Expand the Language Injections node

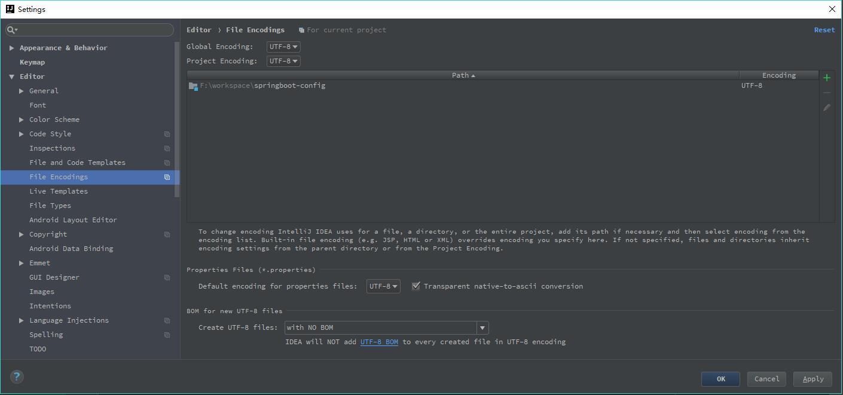point(22,320)
